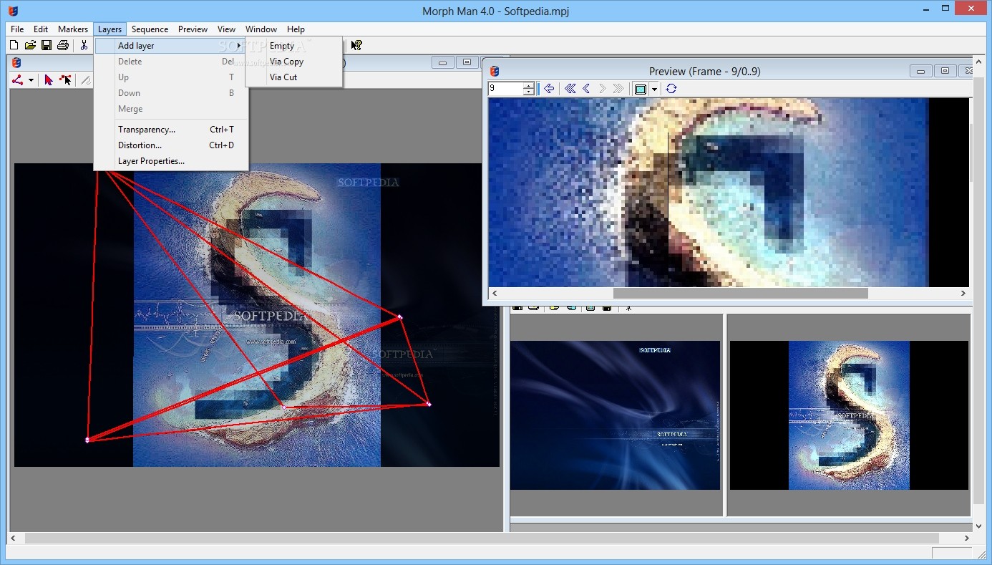The width and height of the screenshot is (992, 565).
Task: Choose the red arrow selection tool
Action: click(x=49, y=80)
